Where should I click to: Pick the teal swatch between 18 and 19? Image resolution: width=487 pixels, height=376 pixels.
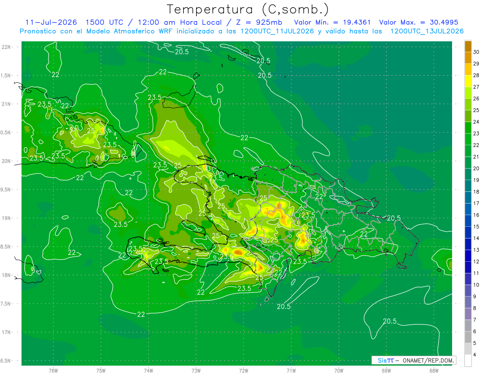468,186
